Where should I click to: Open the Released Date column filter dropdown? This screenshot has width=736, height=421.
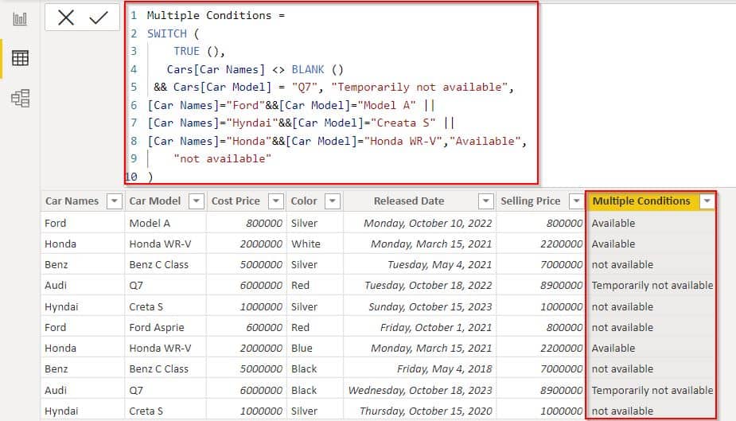click(x=486, y=201)
